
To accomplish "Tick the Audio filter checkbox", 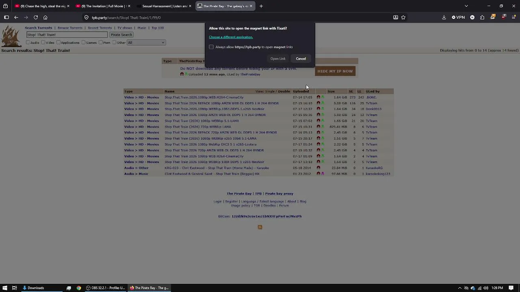I will click(28, 43).
